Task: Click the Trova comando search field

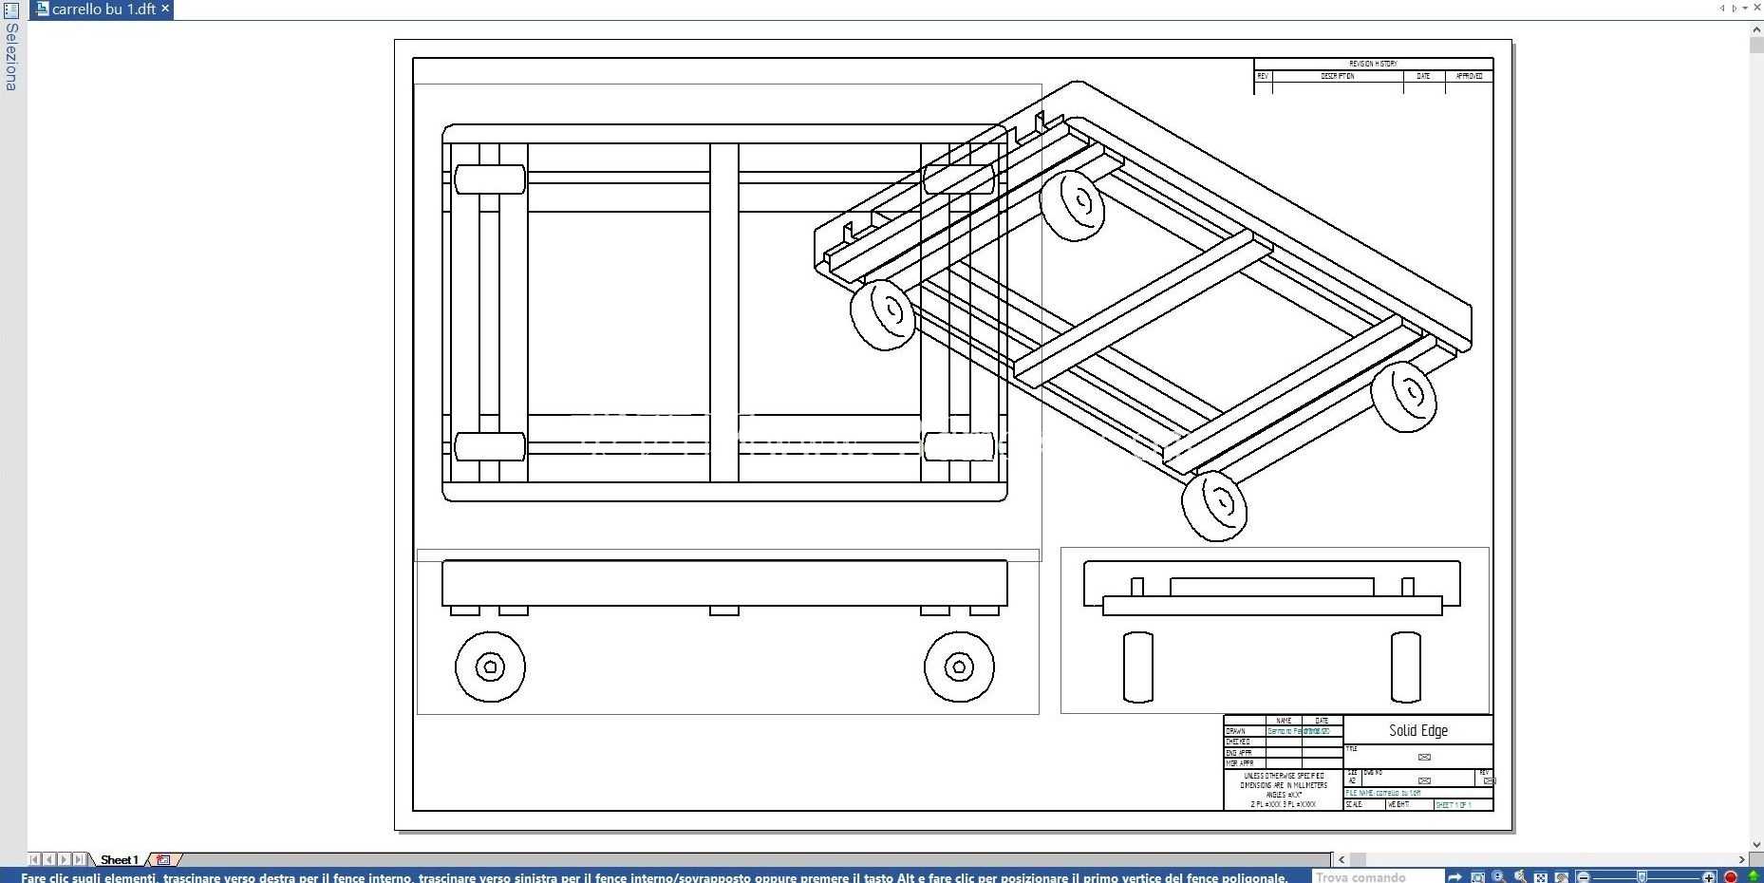Action: 1378,876
